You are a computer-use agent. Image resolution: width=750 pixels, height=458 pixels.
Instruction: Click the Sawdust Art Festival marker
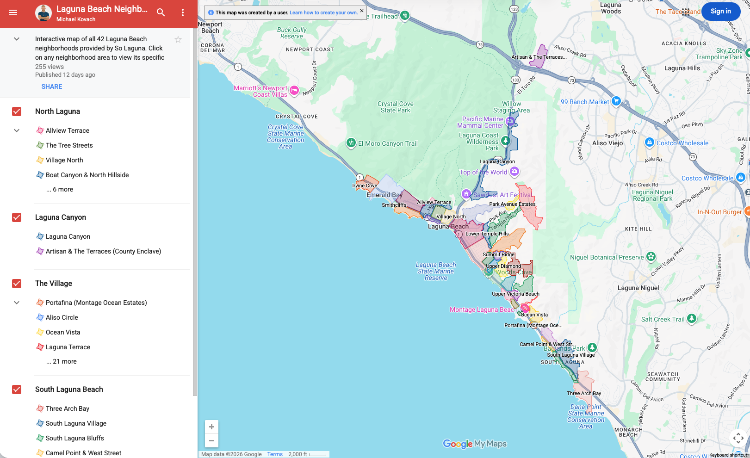pos(466,193)
